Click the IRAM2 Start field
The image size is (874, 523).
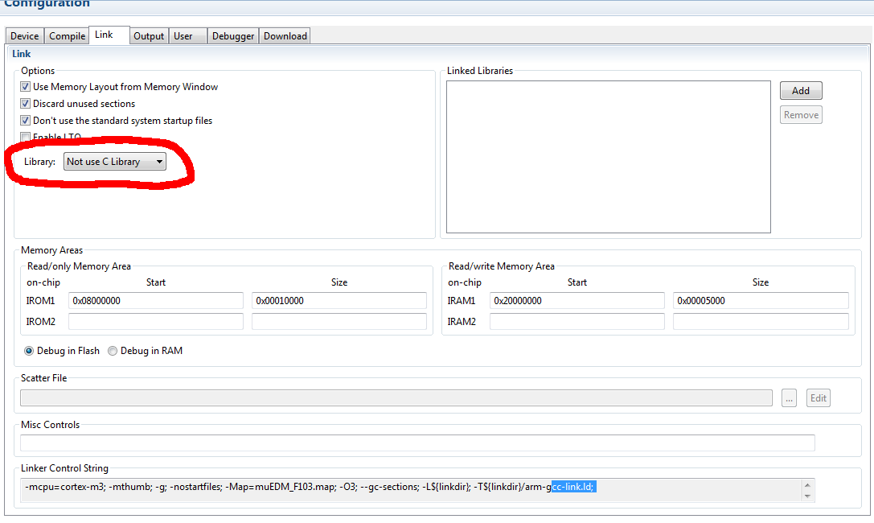pyautogui.click(x=577, y=322)
